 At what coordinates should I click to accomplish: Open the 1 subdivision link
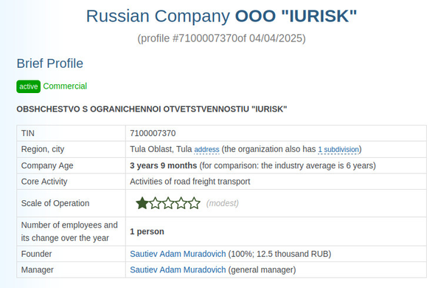tap(338, 150)
